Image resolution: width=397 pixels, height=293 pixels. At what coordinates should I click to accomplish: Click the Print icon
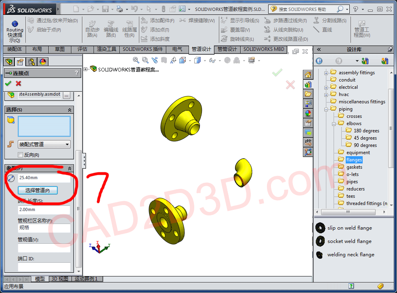(x=120, y=9)
